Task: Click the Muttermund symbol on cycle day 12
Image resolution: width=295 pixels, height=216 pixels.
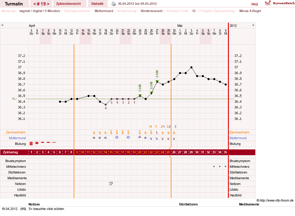Action: [94, 138]
